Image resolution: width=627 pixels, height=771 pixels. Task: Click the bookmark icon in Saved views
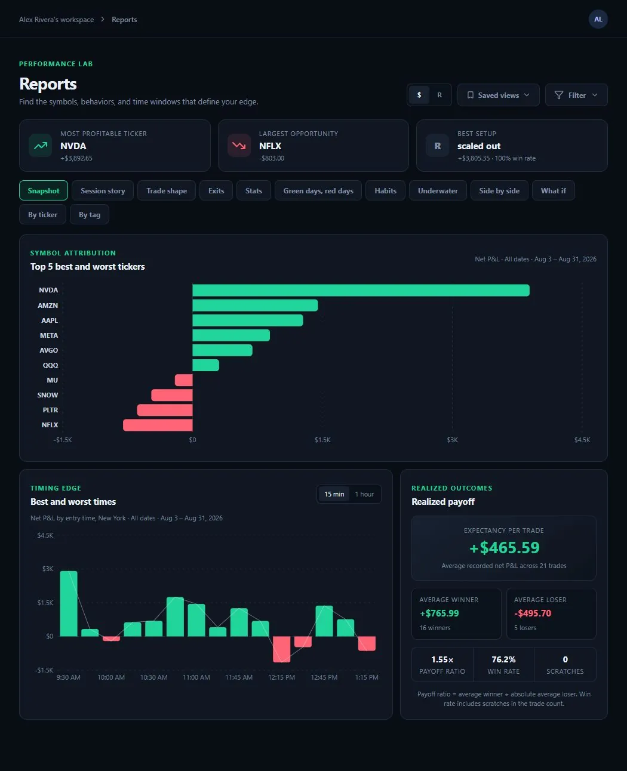point(471,95)
